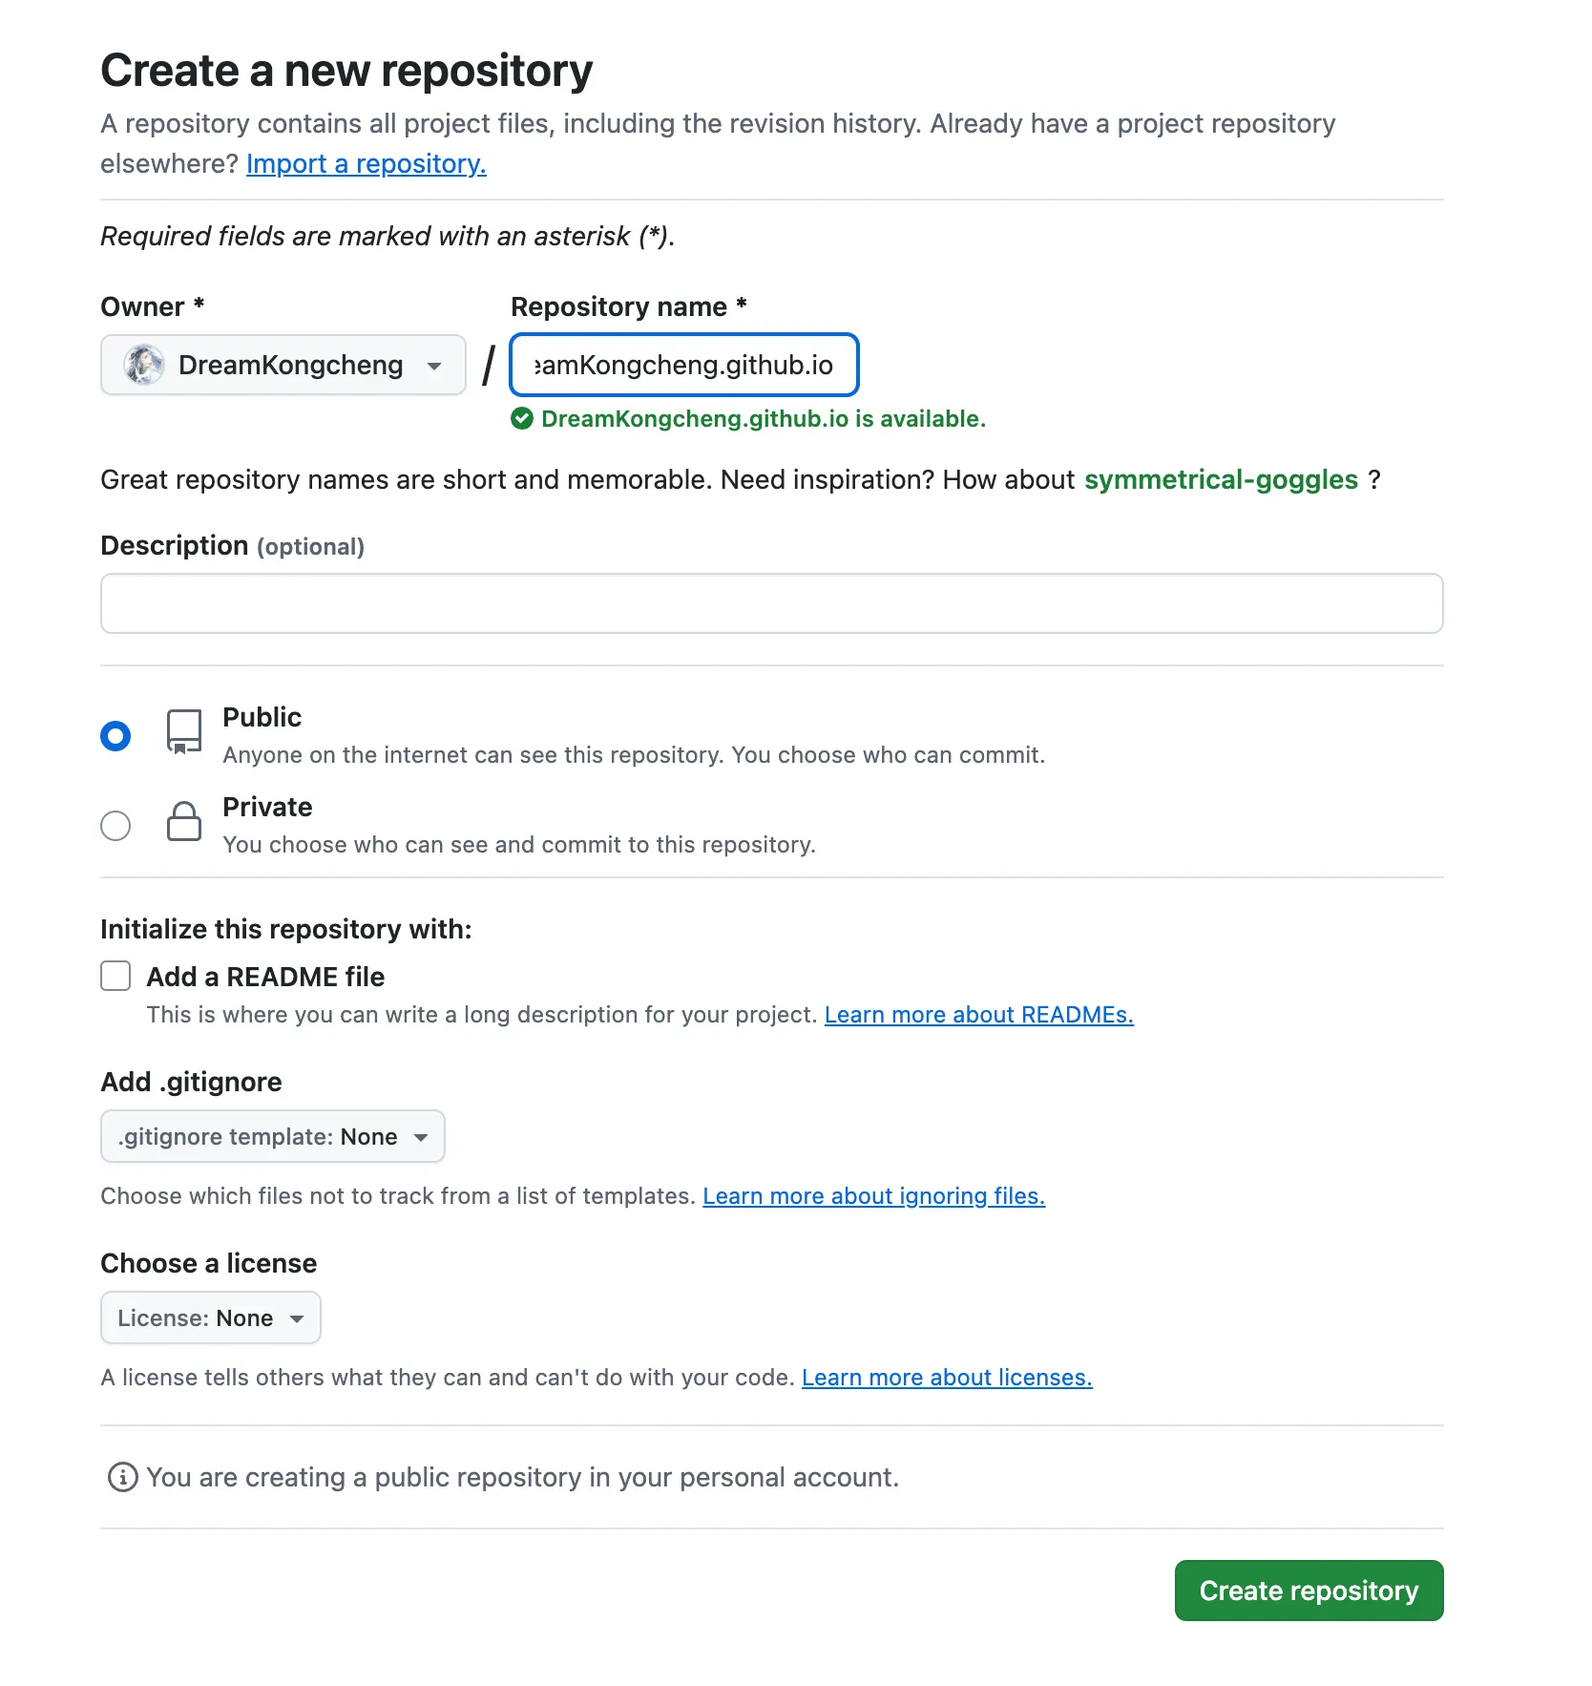Click into the Description text field
The height and width of the screenshot is (1686, 1592).
(772, 603)
